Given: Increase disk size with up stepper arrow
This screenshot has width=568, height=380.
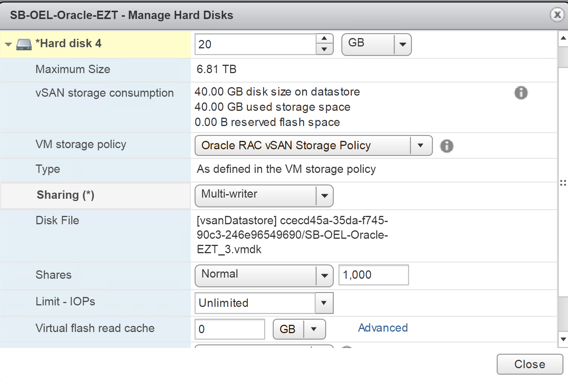Looking at the screenshot, I should tap(324, 38).
